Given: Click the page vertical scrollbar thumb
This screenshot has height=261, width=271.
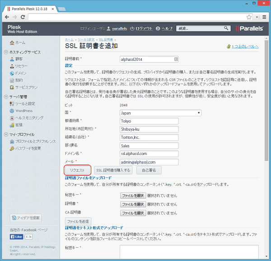Looking at the screenshot, I should (266, 101).
